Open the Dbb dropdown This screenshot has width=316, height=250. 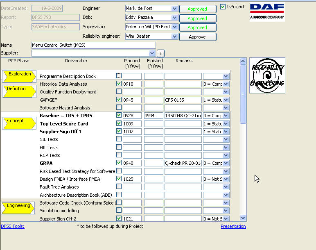pos(174,18)
